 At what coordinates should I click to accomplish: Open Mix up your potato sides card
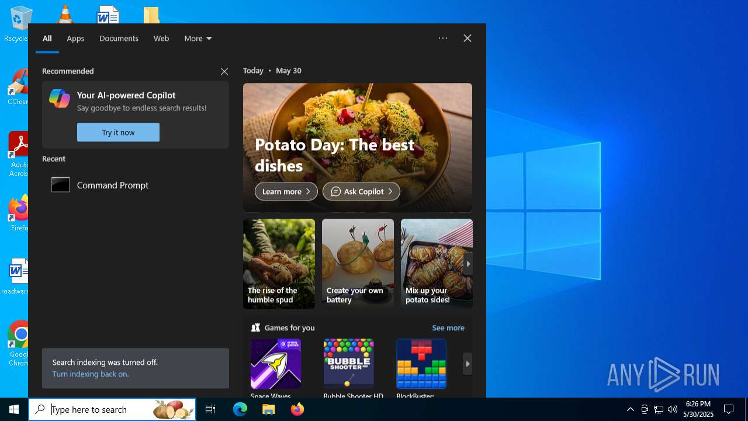pyautogui.click(x=437, y=264)
